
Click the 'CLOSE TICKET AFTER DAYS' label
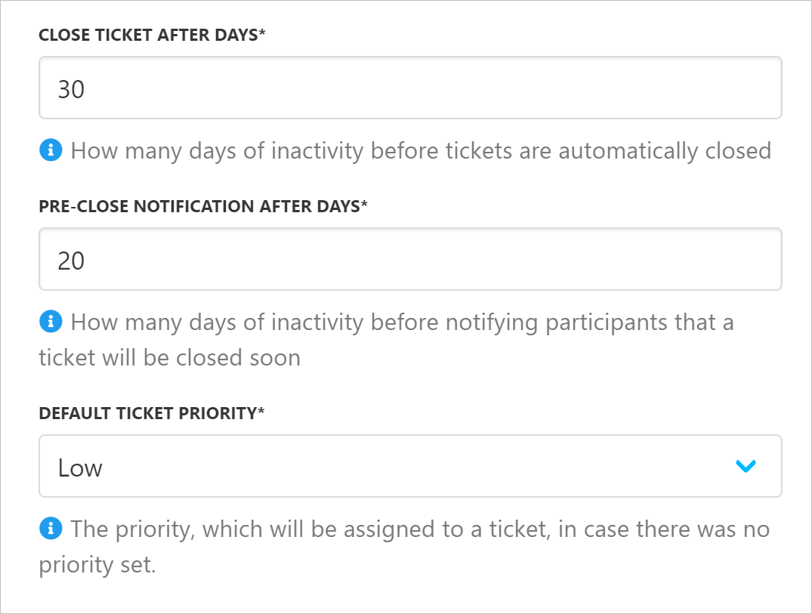147,35
